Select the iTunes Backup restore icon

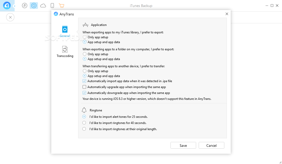click(x=34, y=6)
